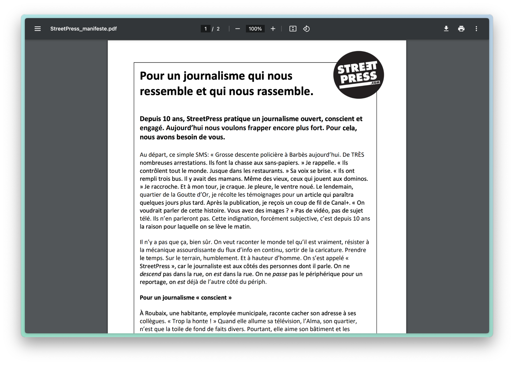The width and height of the screenshot is (514, 365).
Task: Click the StreetPress round logo
Action: (359, 75)
